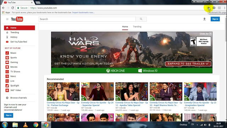
Task: Click the sidebar Sign in button
Action: 9,115
